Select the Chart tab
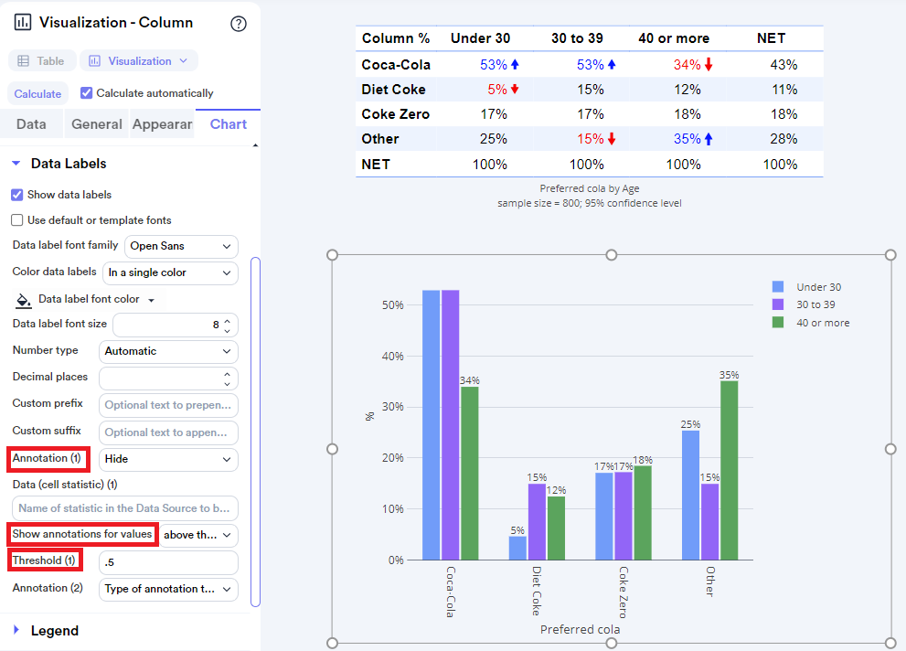This screenshot has height=651, width=906. (229, 124)
